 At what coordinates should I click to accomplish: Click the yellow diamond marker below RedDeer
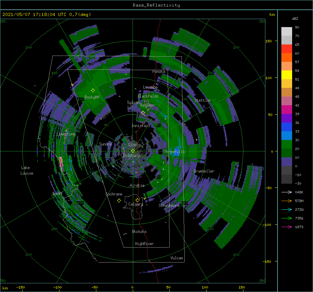tap(143, 113)
